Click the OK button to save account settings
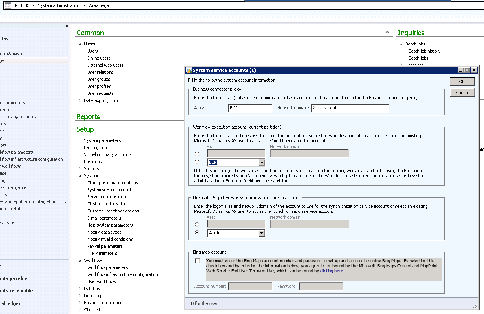 [462, 82]
